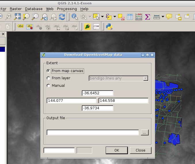Select the From layer radio option
This screenshot has height=164, width=195.
tap(48, 78)
